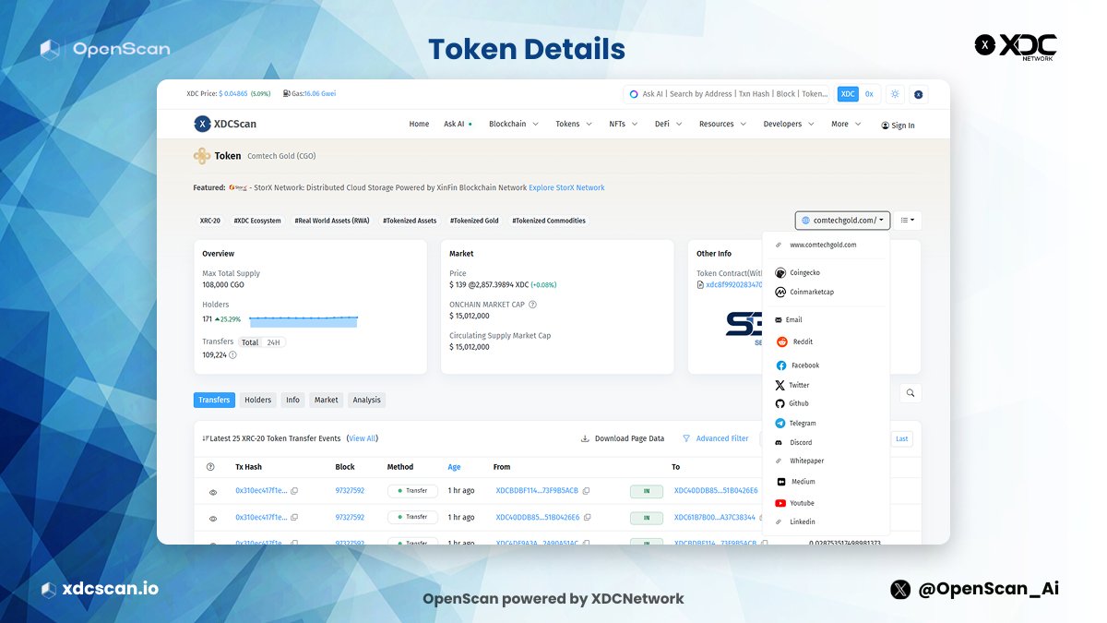
Task: Switch to the Holders tab
Action: pos(258,400)
